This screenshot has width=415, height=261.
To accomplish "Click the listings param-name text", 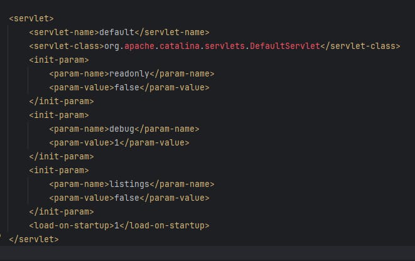I will click(129, 184).
